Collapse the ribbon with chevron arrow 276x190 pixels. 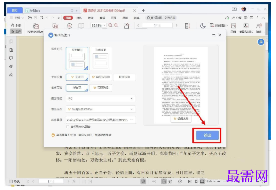point(264,18)
